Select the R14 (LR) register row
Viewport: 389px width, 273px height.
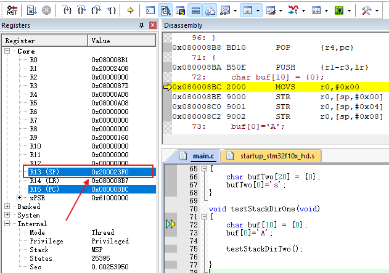tap(92, 181)
